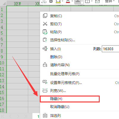Click the scissors icon beside 剪切(T)
The image size is (119, 119).
click(45, 24)
